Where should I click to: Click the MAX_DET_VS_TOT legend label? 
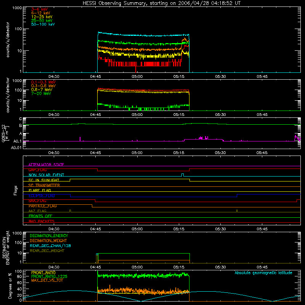click(x=47, y=280)
